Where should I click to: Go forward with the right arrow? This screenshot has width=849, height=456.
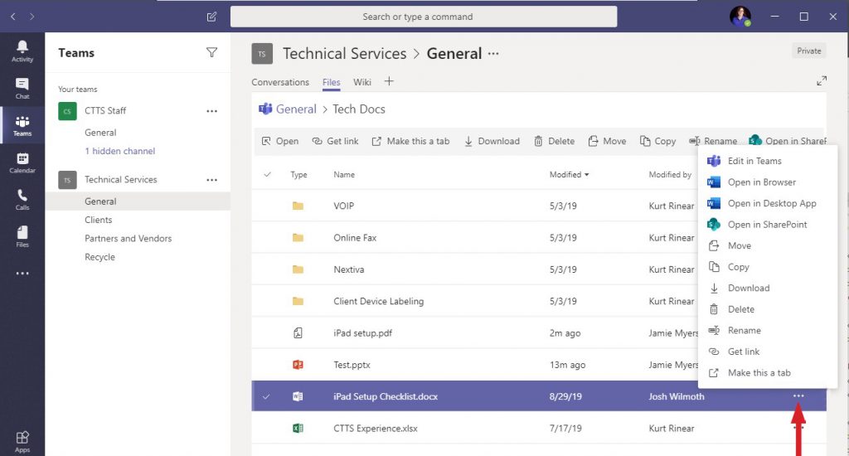[32, 17]
